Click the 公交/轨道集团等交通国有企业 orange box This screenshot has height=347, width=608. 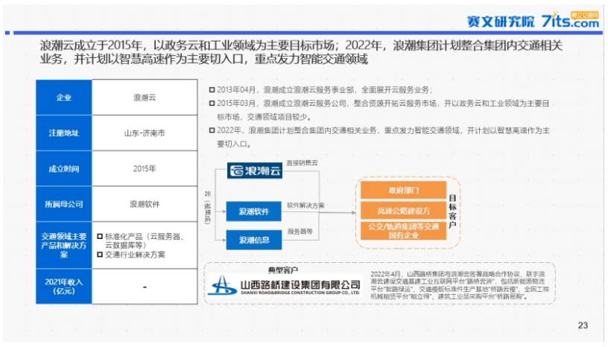(x=403, y=231)
